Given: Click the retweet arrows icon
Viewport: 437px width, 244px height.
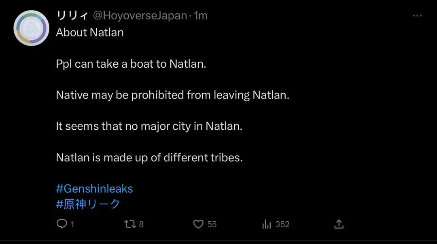Looking at the screenshot, I should [x=130, y=224].
